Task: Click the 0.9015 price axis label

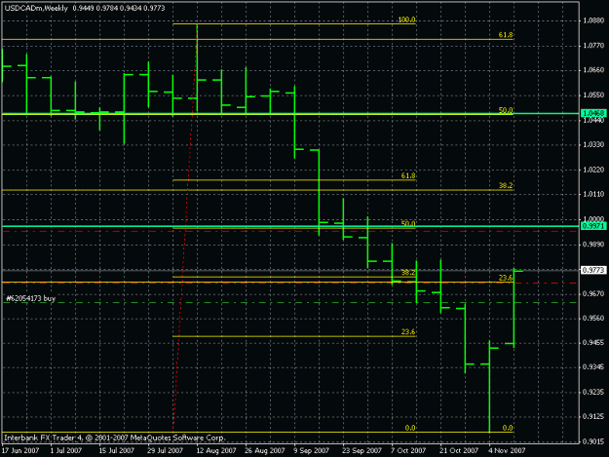Action: click(593, 441)
